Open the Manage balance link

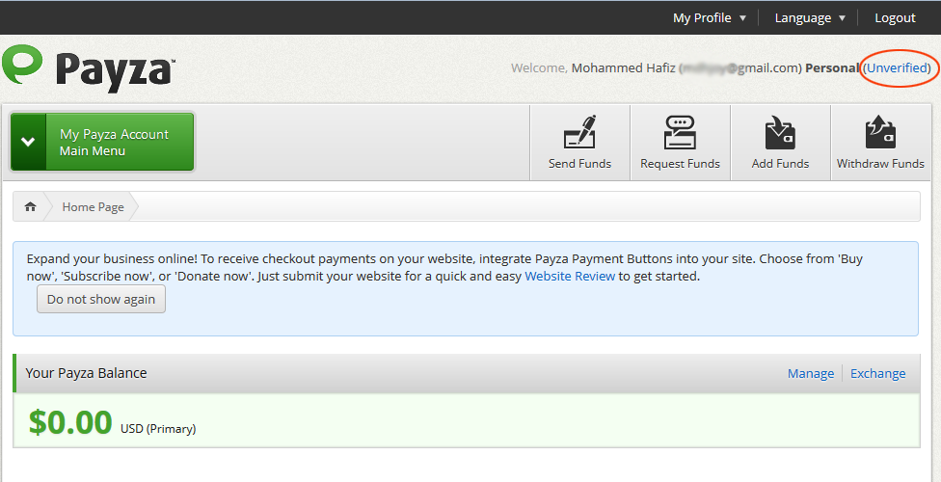(x=810, y=373)
